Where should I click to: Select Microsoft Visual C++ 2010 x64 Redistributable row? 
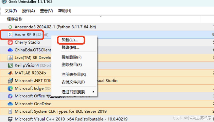71,119
